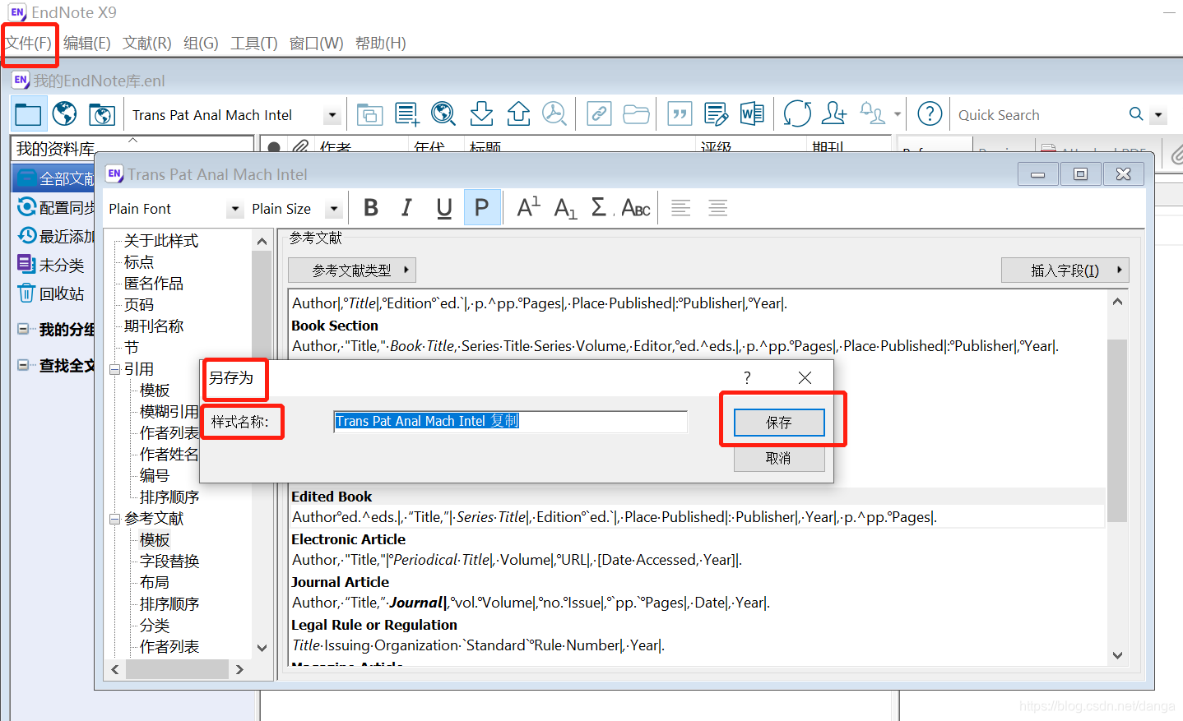Toggle Underline formatting button
Screen dimensions: 1183x721
[444, 208]
